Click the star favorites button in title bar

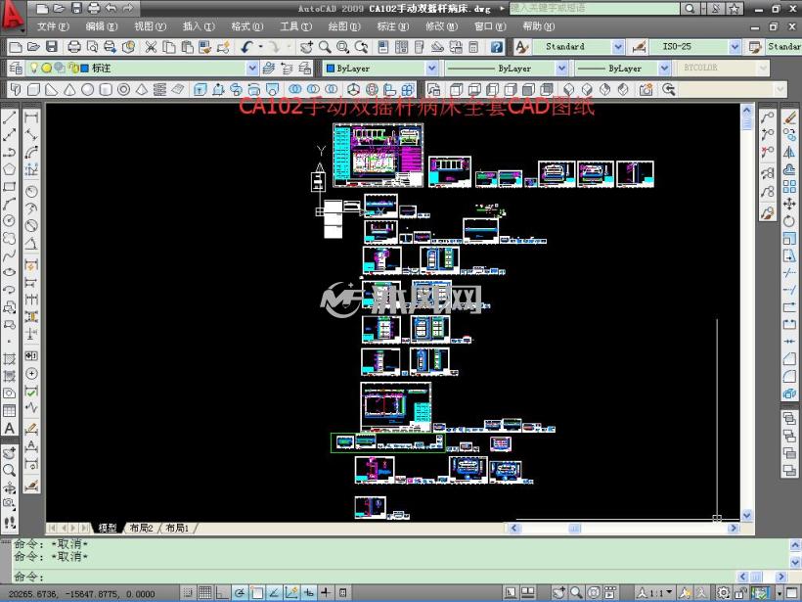coord(735,8)
